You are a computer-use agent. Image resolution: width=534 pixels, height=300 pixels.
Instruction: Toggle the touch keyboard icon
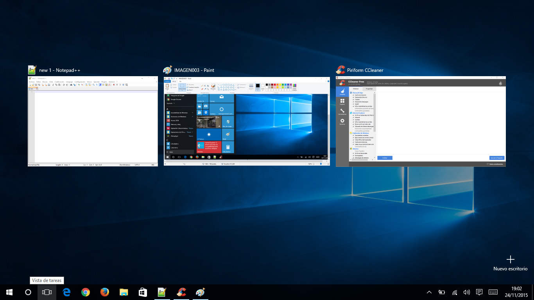[493, 292]
